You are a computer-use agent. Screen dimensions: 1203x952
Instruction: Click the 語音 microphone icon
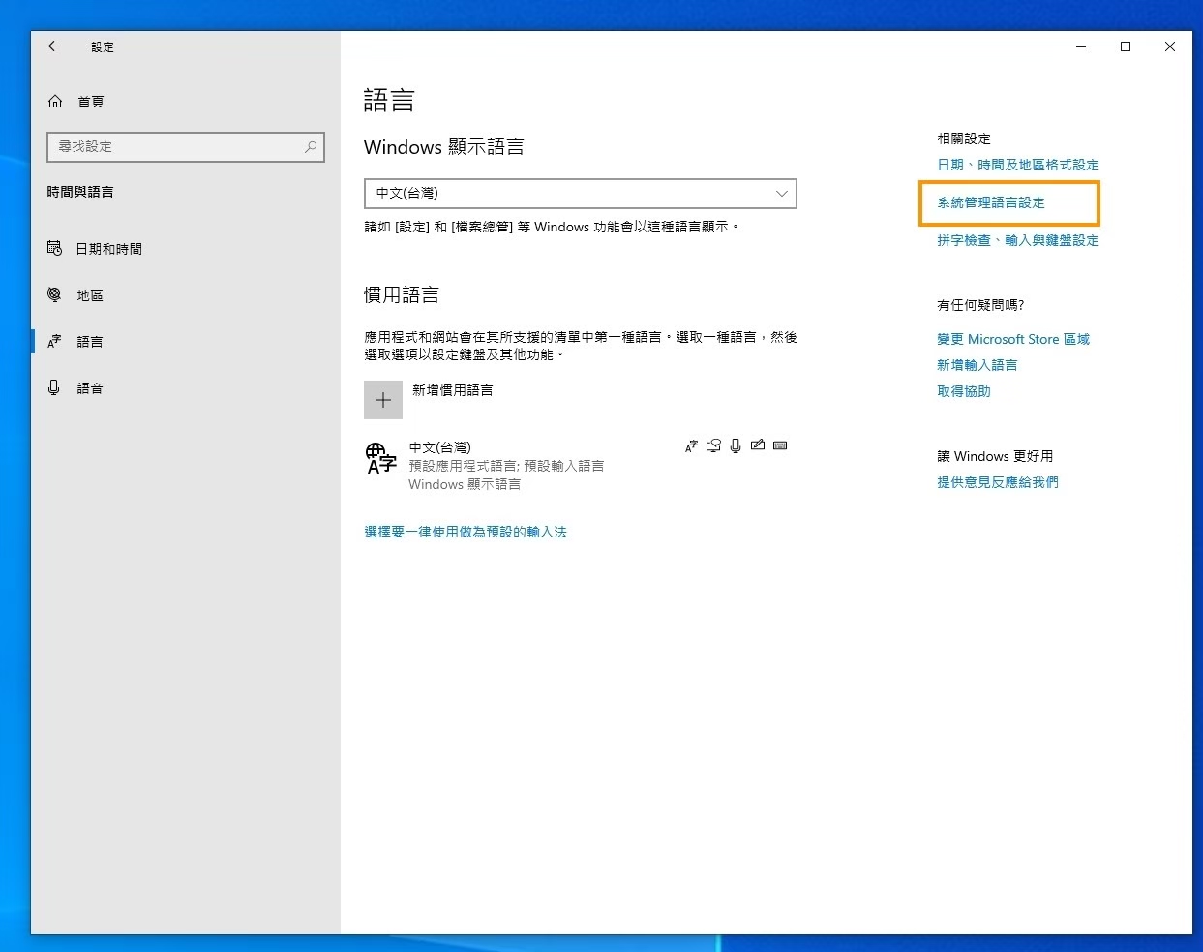click(55, 388)
